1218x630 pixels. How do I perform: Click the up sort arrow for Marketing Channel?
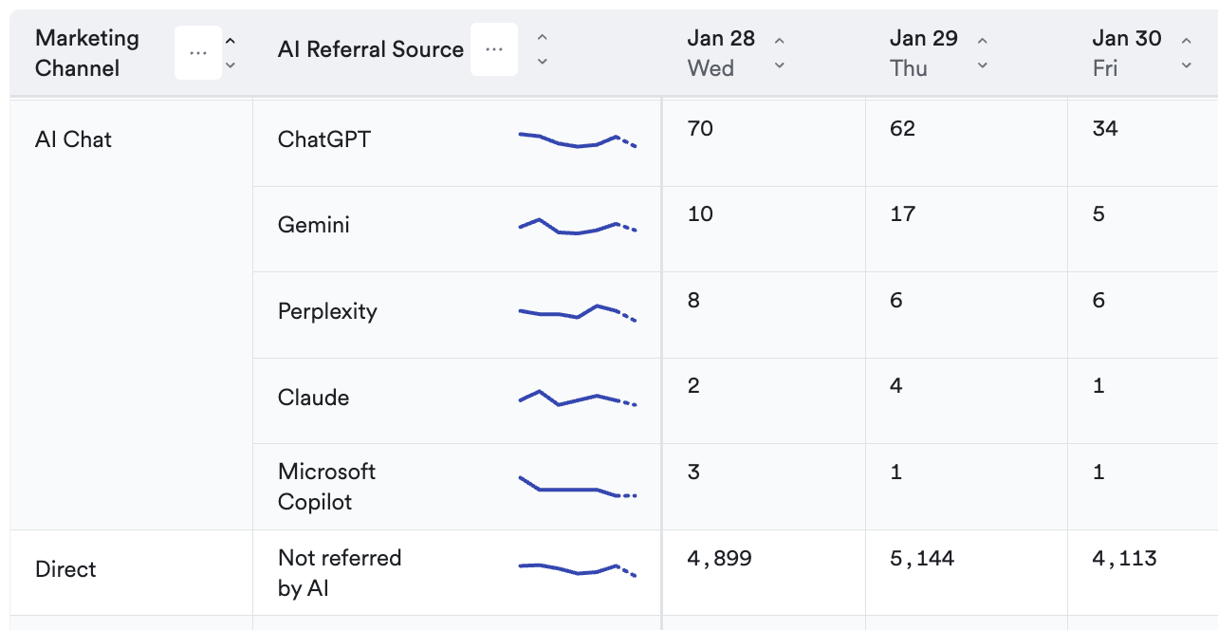[x=230, y=41]
